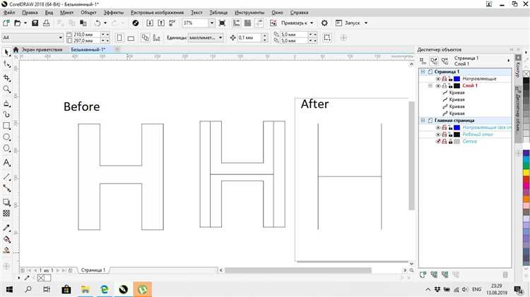The image size is (530, 297).
Task: Activate the Zoom magnifier tool
Action: (6, 89)
